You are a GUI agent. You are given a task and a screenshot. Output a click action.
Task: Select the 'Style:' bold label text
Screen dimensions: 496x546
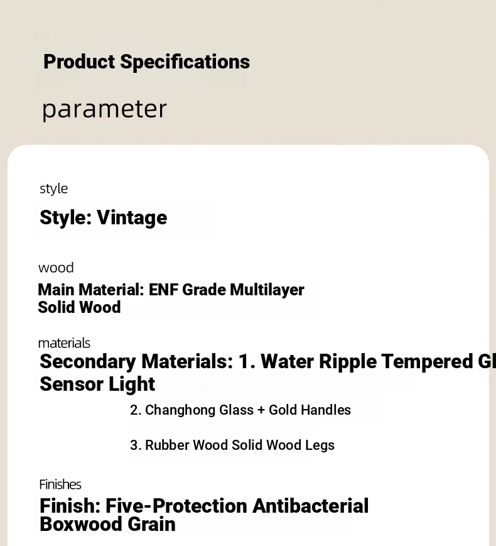coord(65,217)
